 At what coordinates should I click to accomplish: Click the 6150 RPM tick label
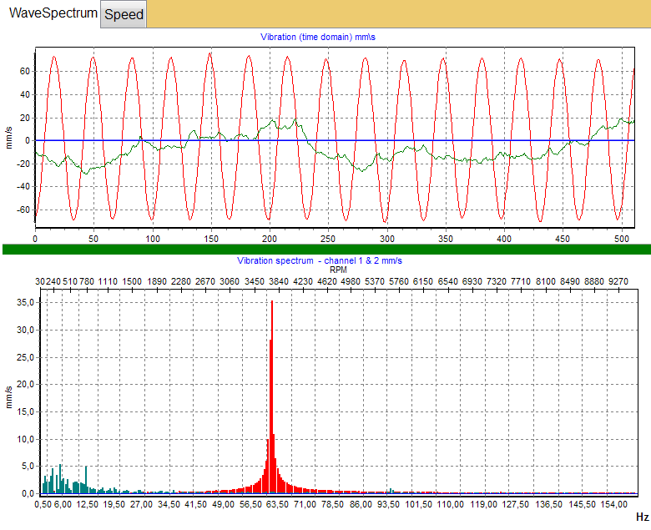point(423,281)
